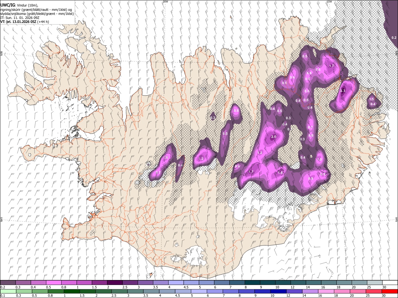398x298 pixels.
Task: Click the dark mauve 0.2–0.3 snow legend swatch
Action: click(8, 283)
